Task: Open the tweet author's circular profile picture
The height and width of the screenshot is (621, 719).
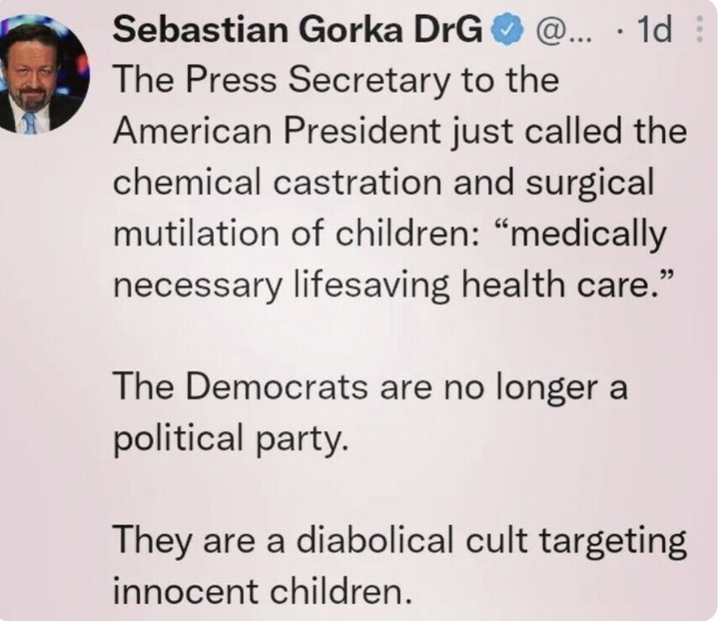Action: coord(44,75)
